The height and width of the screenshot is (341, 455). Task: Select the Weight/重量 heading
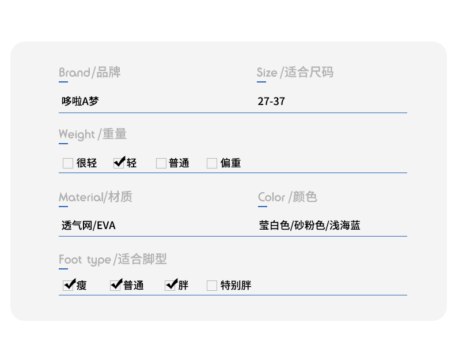[93, 134]
